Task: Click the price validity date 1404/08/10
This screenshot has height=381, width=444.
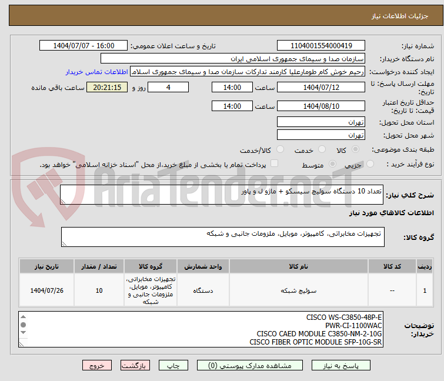Action: pos(321,106)
